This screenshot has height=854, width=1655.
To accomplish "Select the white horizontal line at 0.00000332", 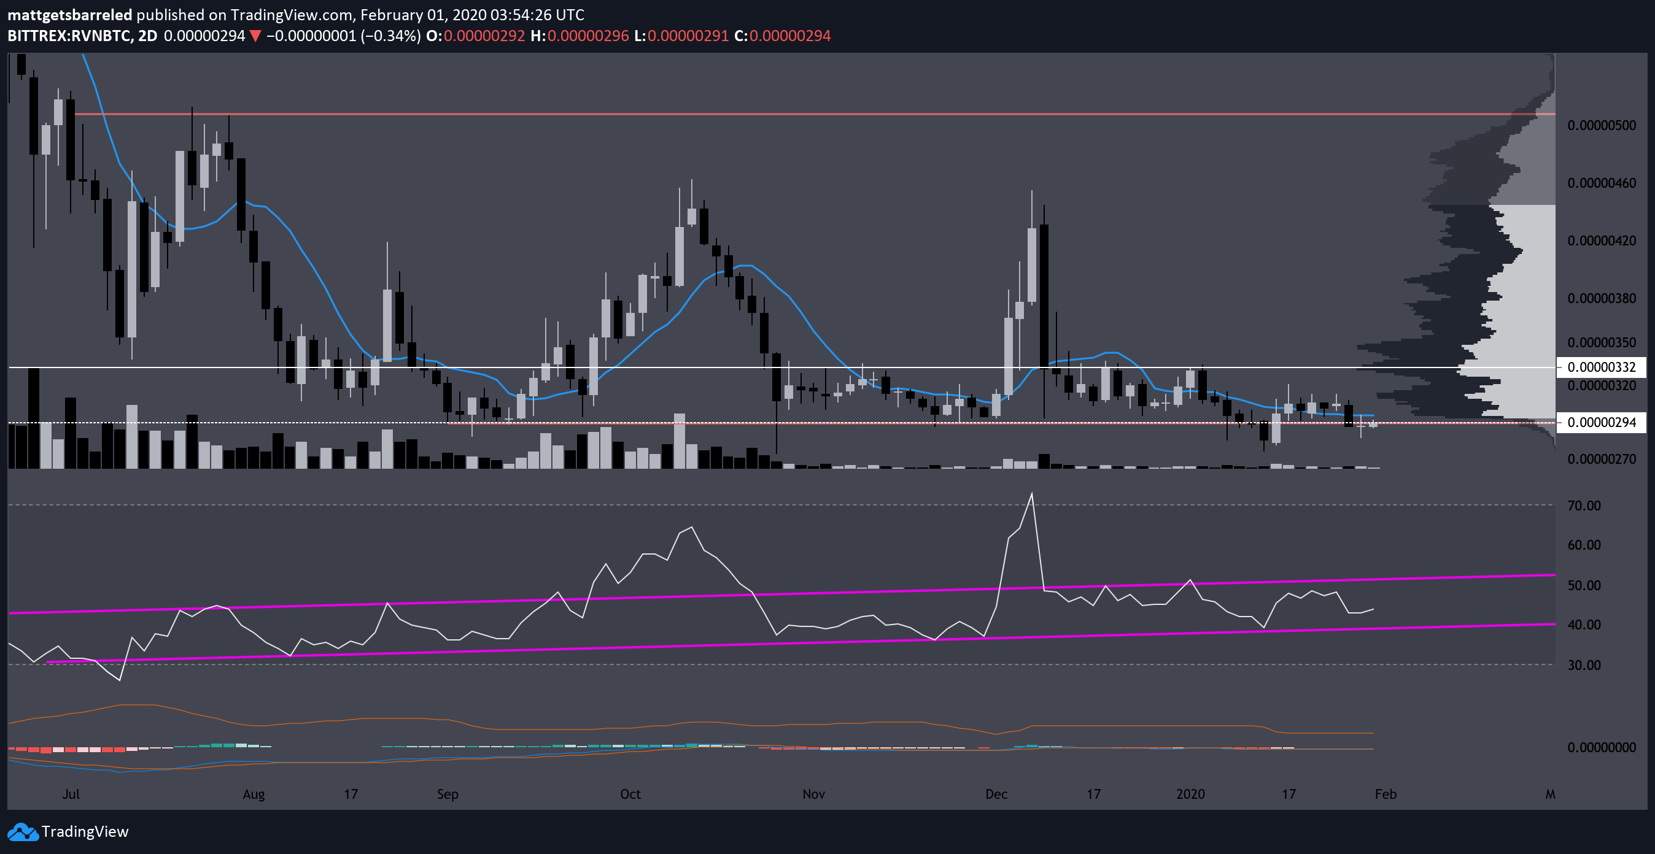I will (x=781, y=367).
